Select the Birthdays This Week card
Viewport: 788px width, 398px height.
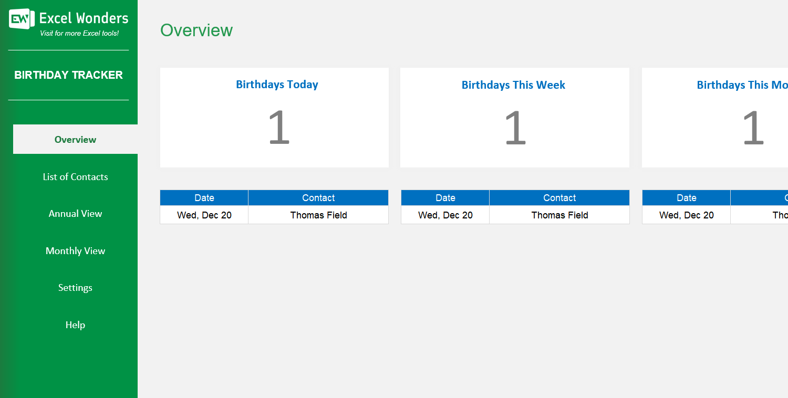515,118
